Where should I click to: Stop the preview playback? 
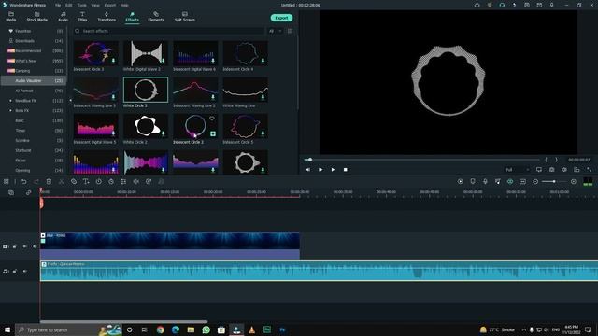[x=345, y=170]
